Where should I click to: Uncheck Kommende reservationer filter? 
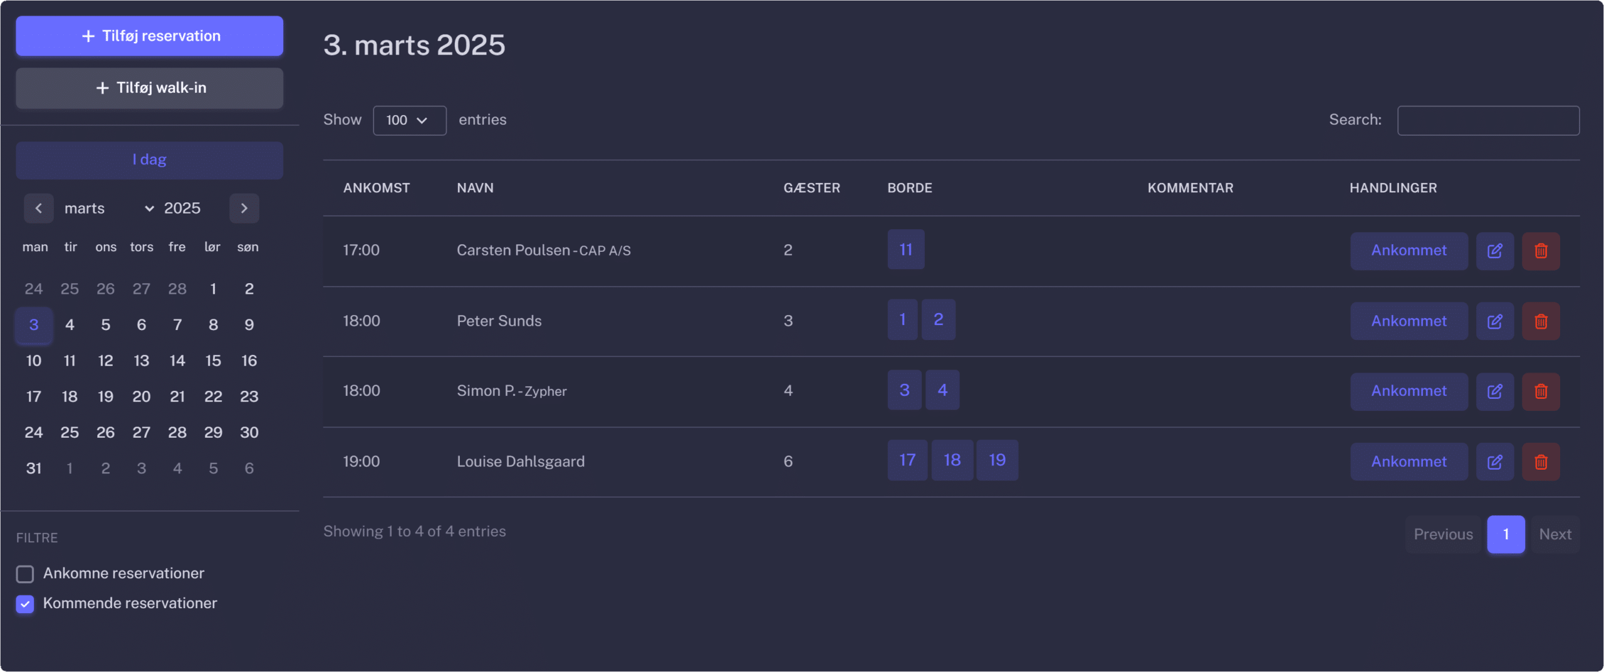click(x=25, y=604)
